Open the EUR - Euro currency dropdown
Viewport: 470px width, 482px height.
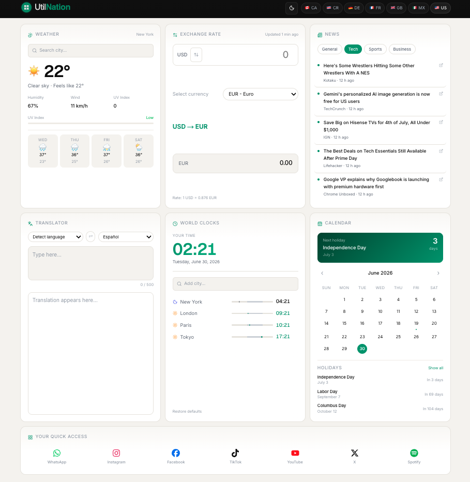pyautogui.click(x=261, y=94)
